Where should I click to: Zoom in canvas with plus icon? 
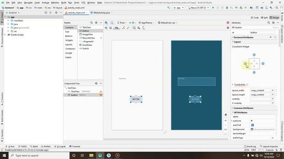[x=225, y=121]
